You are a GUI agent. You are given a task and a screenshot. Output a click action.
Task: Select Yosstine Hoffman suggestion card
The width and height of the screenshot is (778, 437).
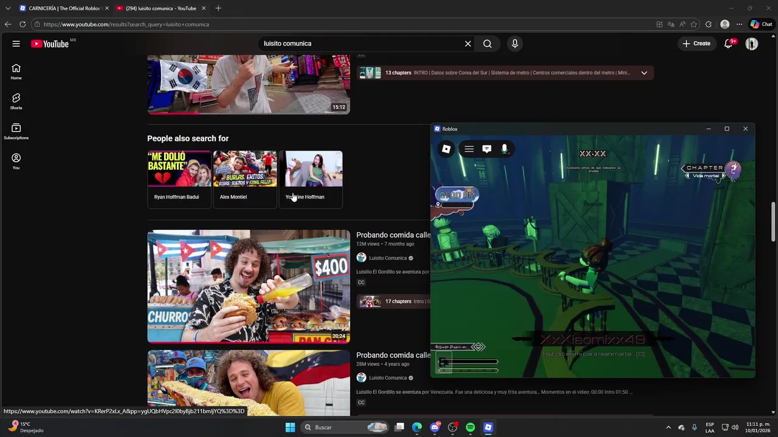pyautogui.click(x=311, y=179)
